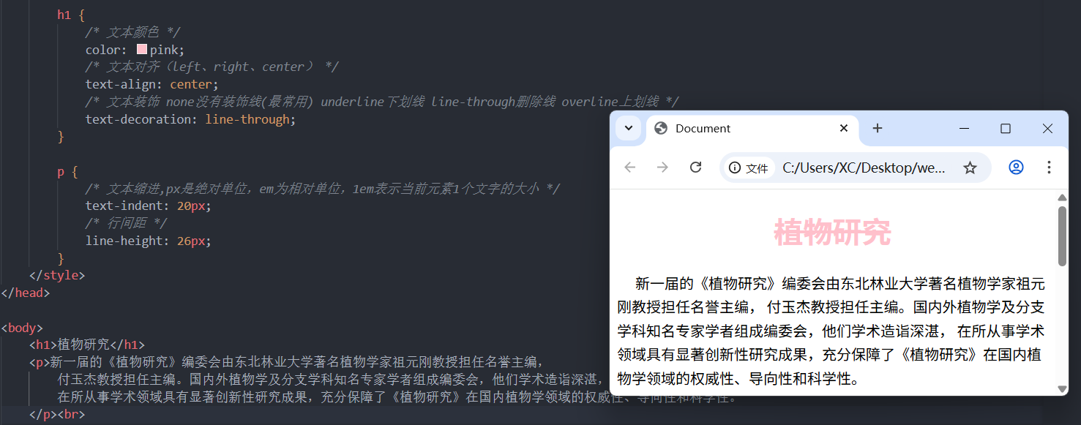Click the file info icon in address bar
The image size is (1081, 425).
coord(749,168)
